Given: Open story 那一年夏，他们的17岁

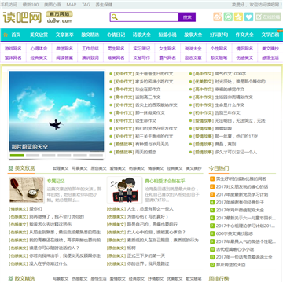Looking at the screenshot, I should pyautogui.click(x=237, y=136).
